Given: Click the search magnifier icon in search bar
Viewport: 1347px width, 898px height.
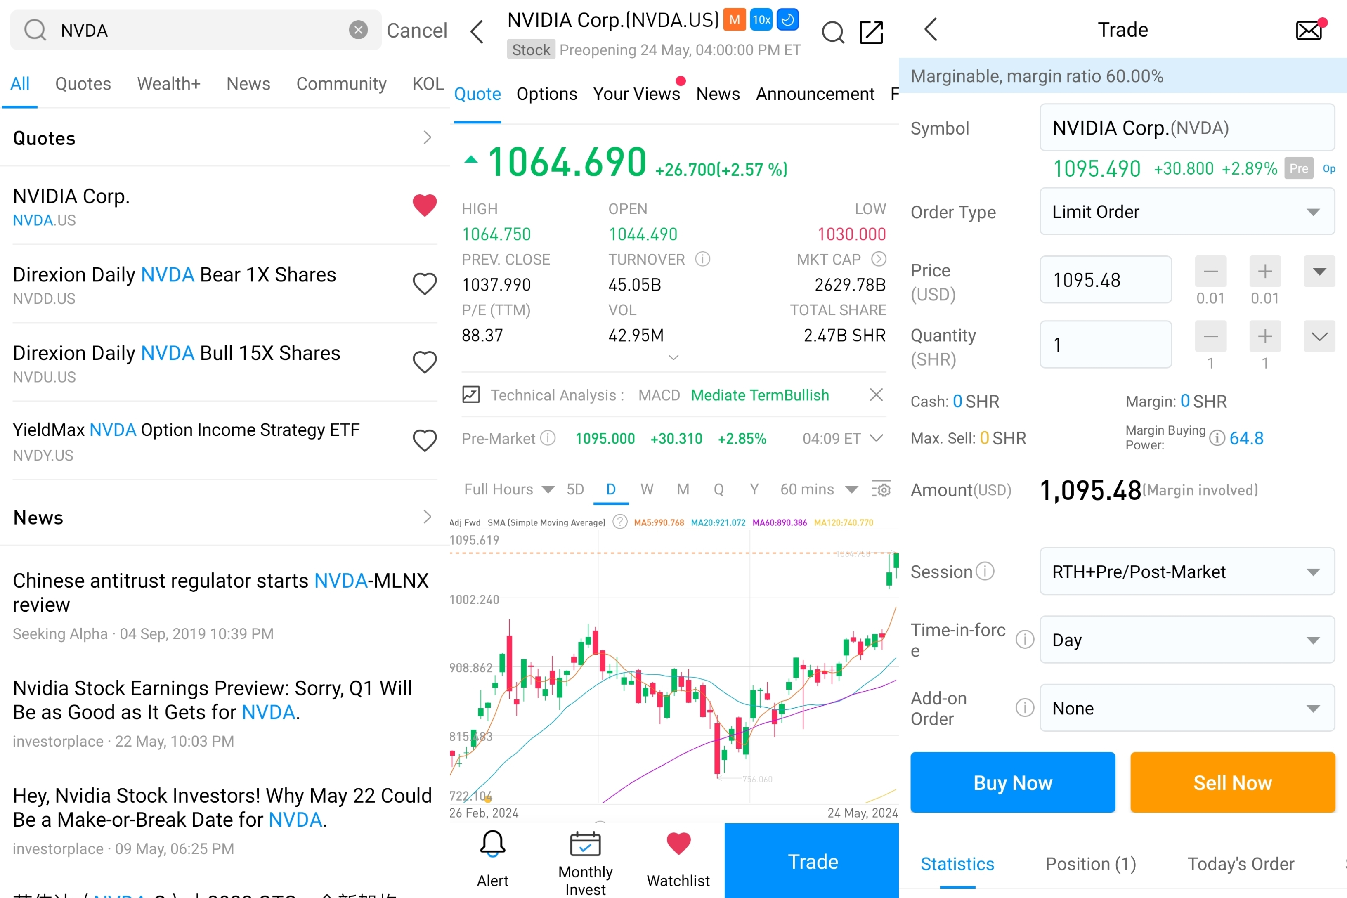Looking at the screenshot, I should tap(35, 30).
